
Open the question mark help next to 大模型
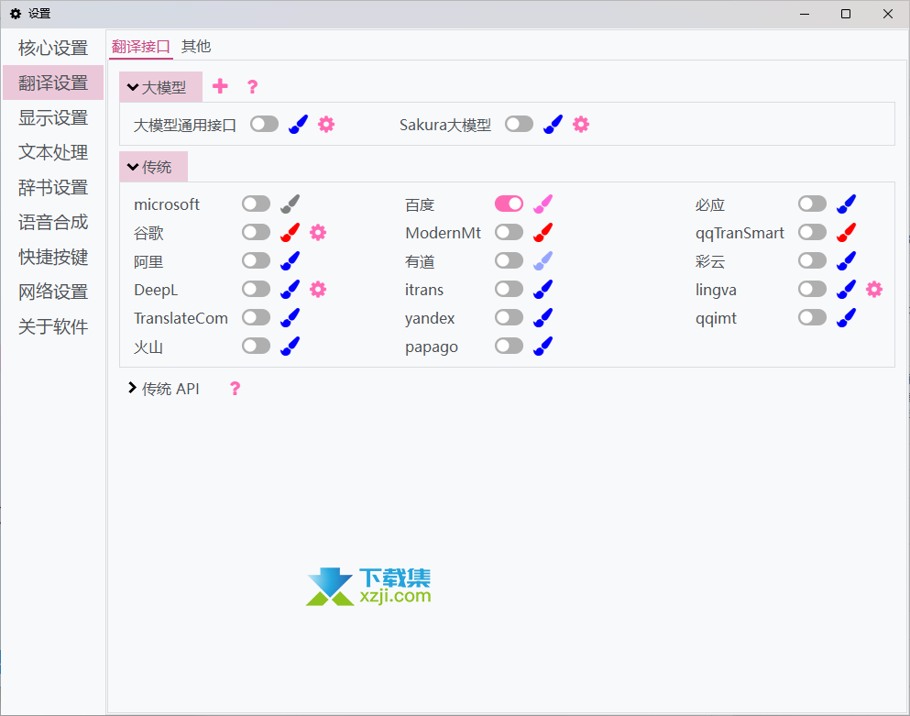coord(252,87)
